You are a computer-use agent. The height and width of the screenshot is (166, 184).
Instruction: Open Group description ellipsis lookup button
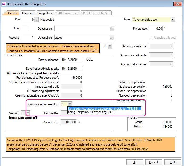point(112,29)
